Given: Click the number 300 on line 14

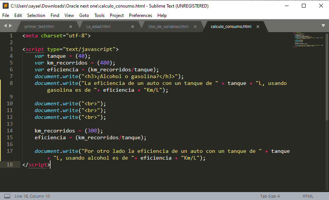Looking at the screenshot, I should tap(92, 131).
